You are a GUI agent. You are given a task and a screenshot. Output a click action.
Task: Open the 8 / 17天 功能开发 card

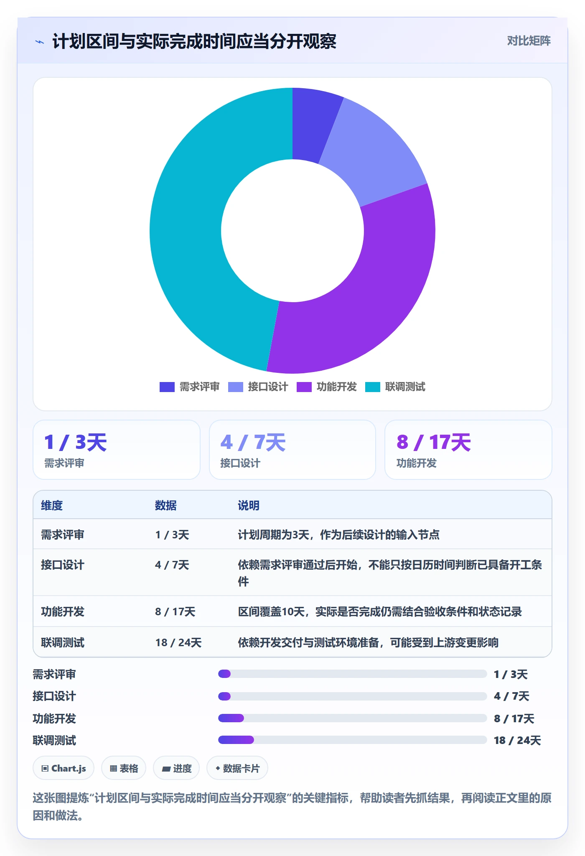click(x=468, y=450)
